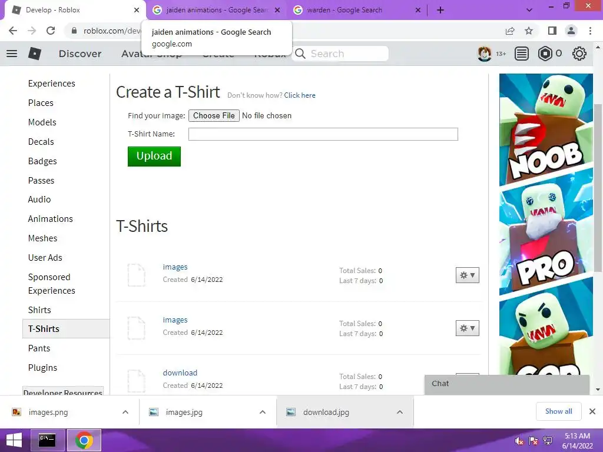Expand options for images.jpg download
603x452 pixels.
point(263,412)
